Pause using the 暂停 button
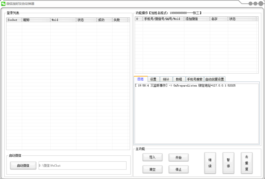The width and height of the screenshot is (265, 179). pos(228,163)
